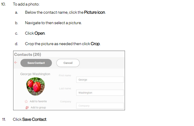Viewport: 194px width, 126px height.
Task: Click into the empty Company field
Action: click(x=100, y=106)
